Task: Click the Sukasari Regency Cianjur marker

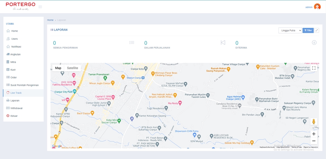Action: tap(313, 103)
